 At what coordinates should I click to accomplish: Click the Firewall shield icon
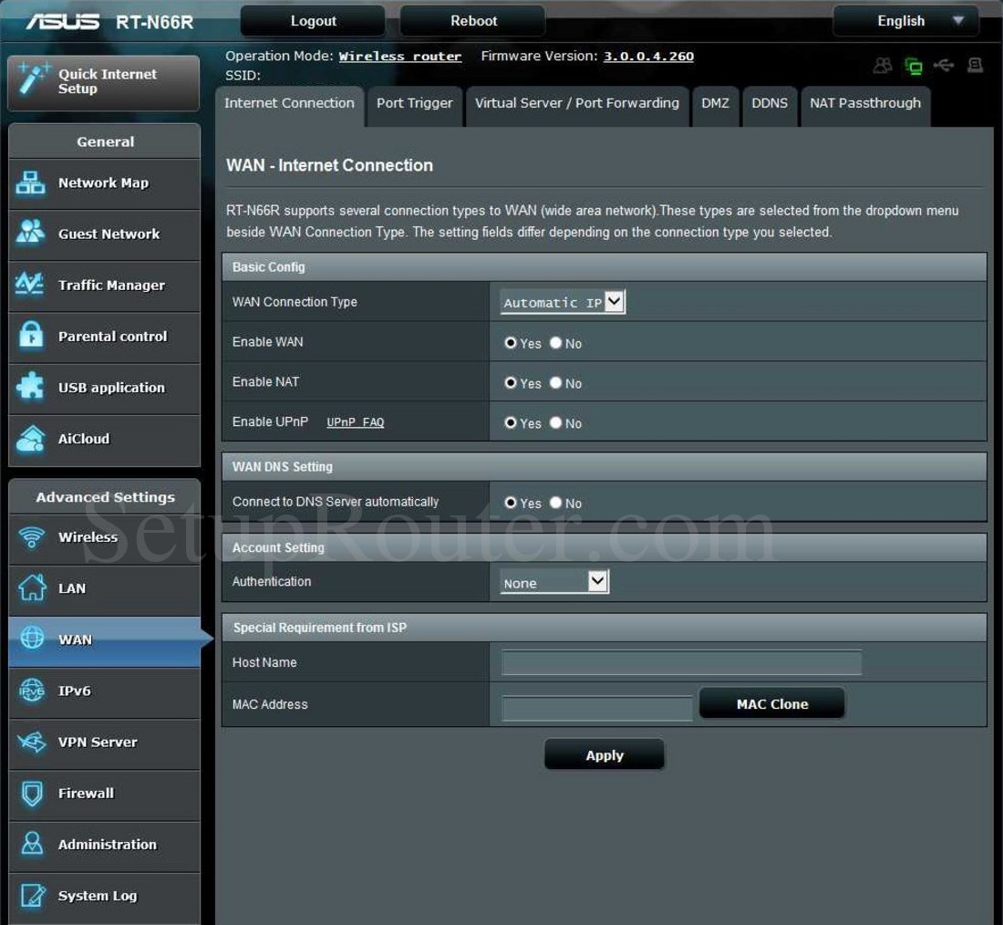(x=32, y=793)
